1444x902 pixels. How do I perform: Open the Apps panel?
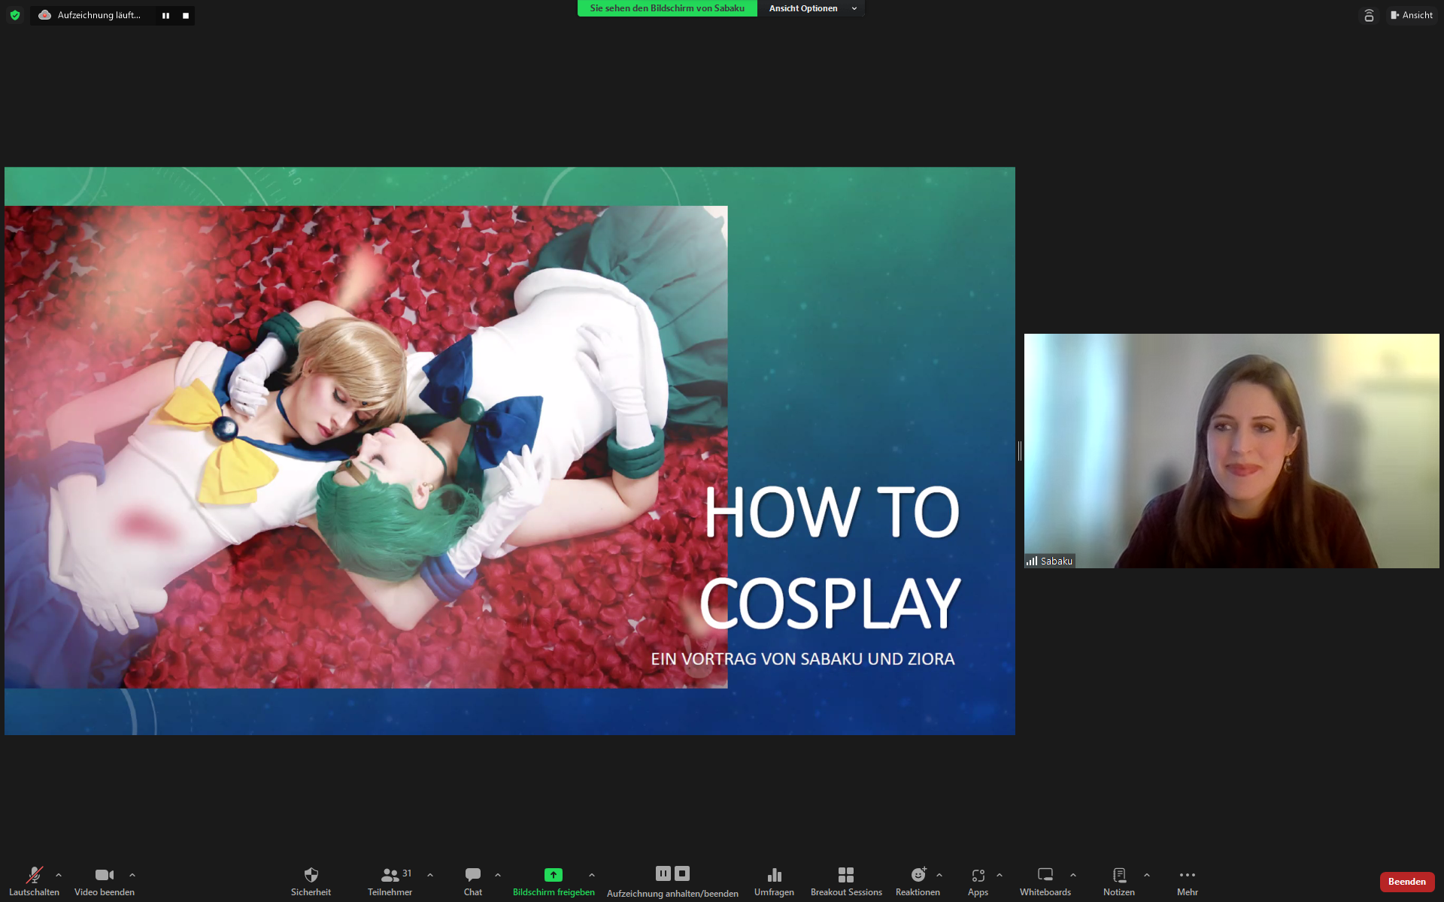pyautogui.click(x=978, y=881)
